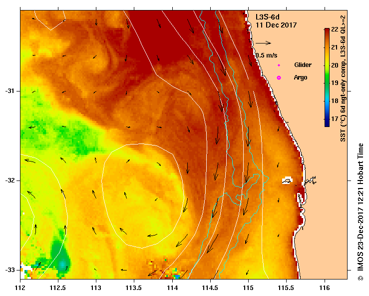Click the 114 longitude axis label

tap(172, 288)
